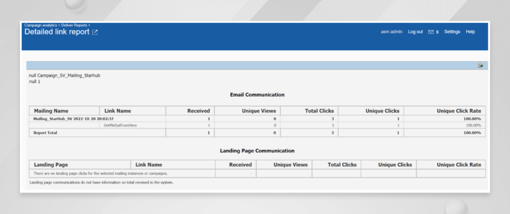Click the Email Communication Unique Click Rate header
The image size is (510, 214).
[461, 111]
